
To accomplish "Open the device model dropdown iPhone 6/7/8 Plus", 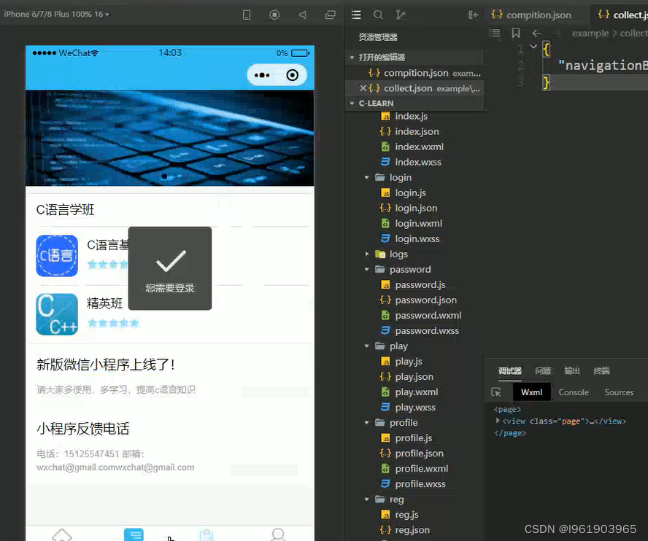I will 57,14.
